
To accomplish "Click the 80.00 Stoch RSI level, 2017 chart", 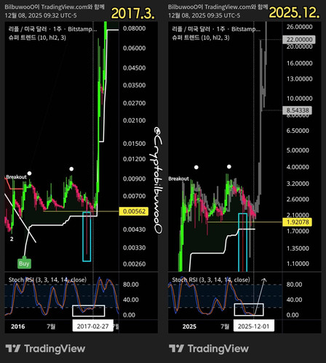I will (x=131, y=285).
